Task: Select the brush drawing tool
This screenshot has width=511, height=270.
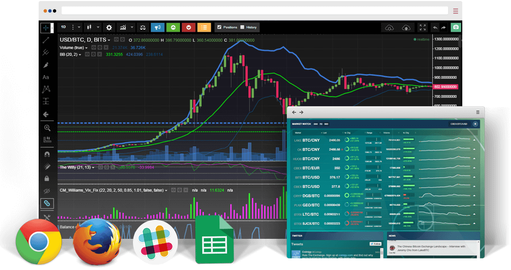Action: (x=46, y=65)
